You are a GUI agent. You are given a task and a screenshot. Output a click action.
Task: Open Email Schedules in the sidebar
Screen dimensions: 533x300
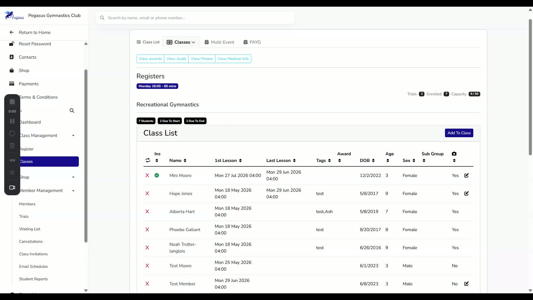33,267
